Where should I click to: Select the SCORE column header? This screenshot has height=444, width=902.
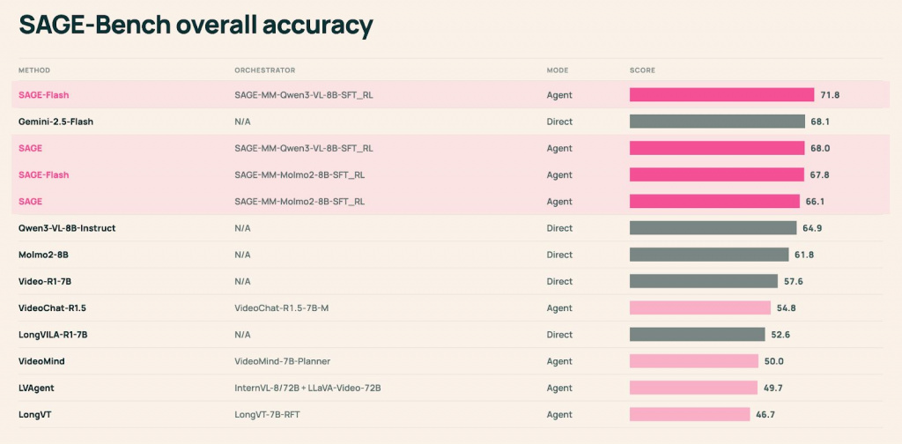pos(642,70)
